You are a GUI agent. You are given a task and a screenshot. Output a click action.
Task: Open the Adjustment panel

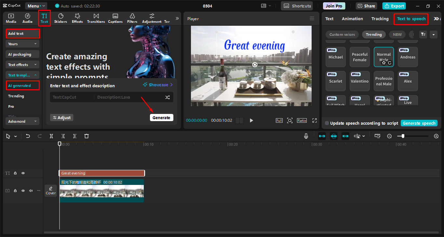[x=151, y=18]
